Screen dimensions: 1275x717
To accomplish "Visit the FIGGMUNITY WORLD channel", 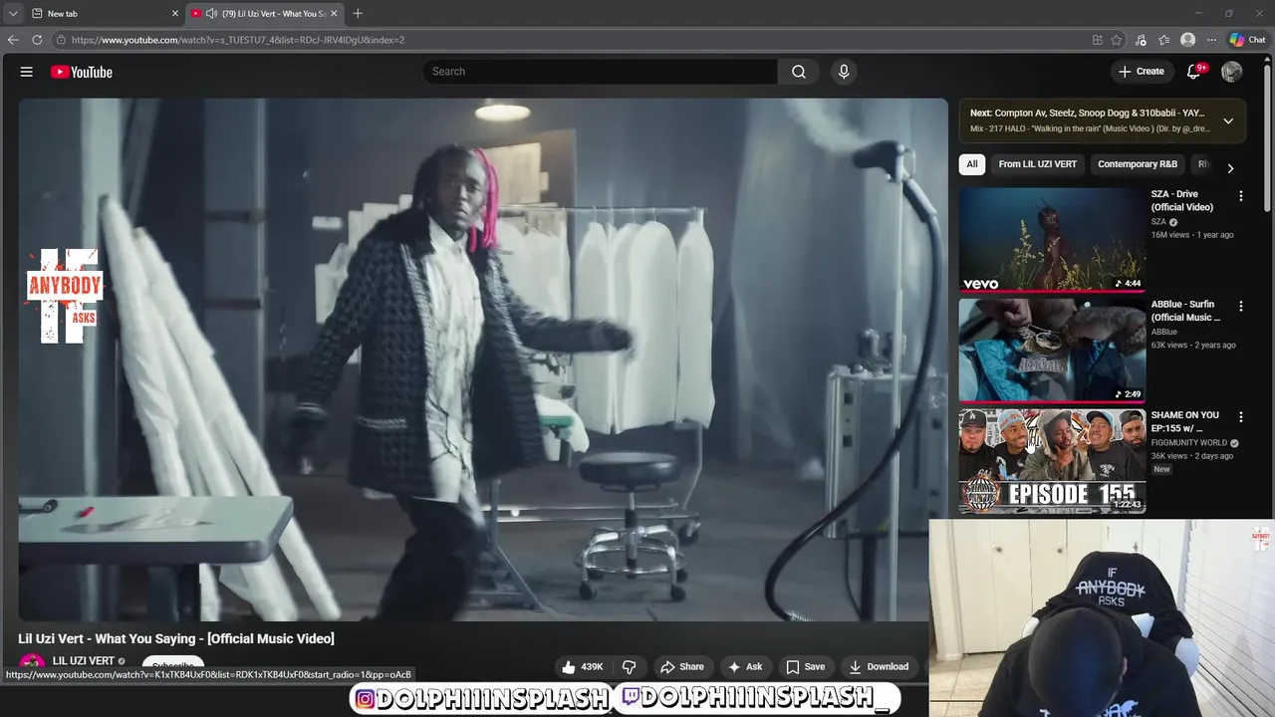I will coord(1190,443).
